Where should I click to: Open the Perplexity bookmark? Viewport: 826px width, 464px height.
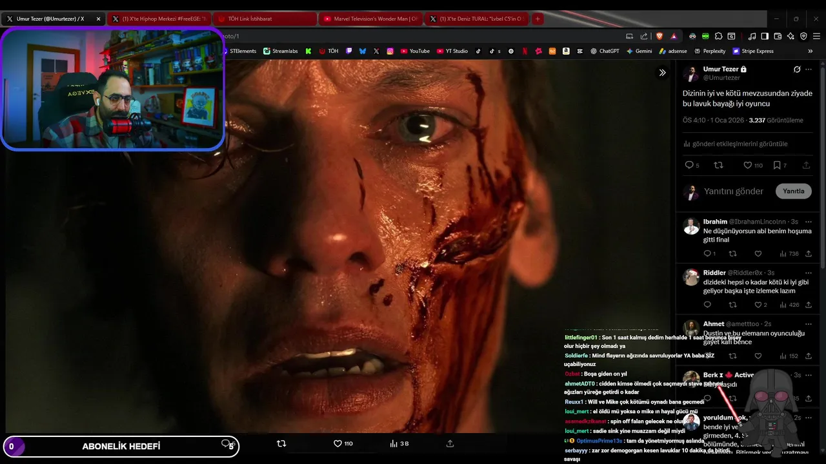tap(710, 51)
